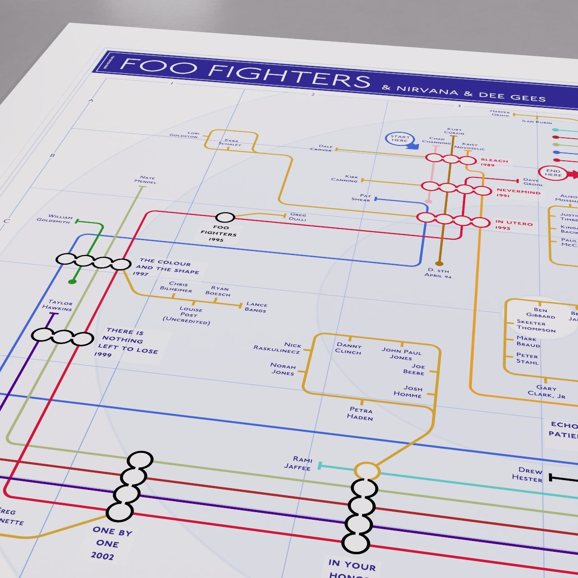Select the Ryan Boesch name
Image resolution: width=578 pixels, height=578 pixels.
click(x=219, y=291)
